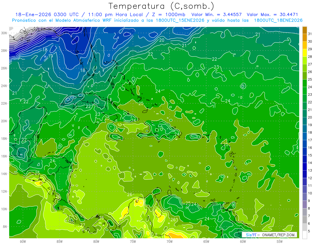
Task: Click the teal legend swatch between 19 and 20
Action: pyautogui.click(x=305, y=121)
